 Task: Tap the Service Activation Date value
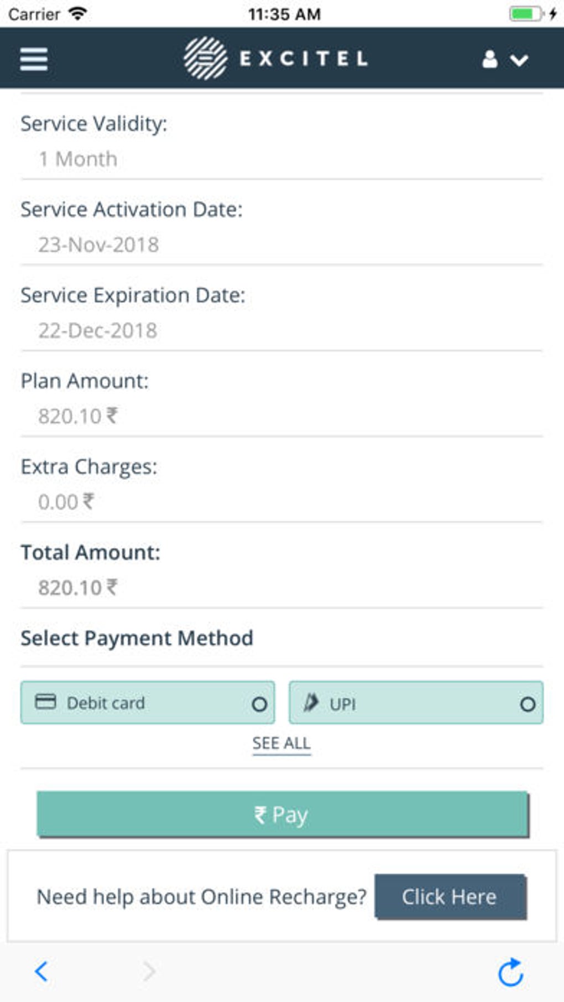pos(98,245)
